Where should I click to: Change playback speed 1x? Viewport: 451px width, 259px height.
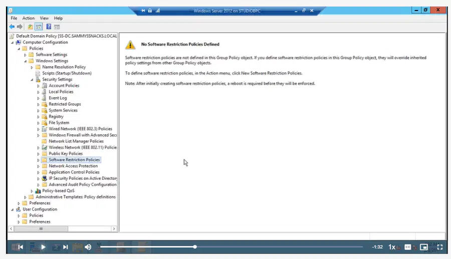click(x=392, y=247)
